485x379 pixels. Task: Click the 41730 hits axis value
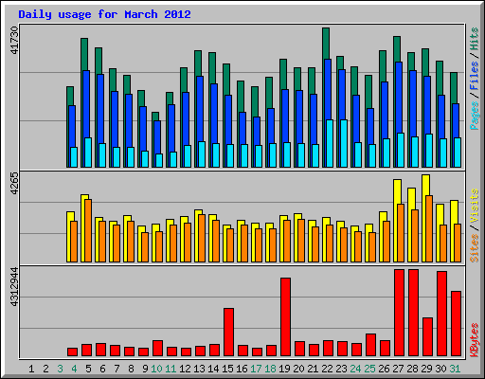(x=14, y=40)
